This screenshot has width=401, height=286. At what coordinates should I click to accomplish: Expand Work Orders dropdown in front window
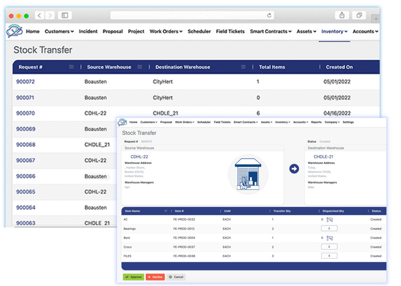pyautogui.click(x=185, y=122)
